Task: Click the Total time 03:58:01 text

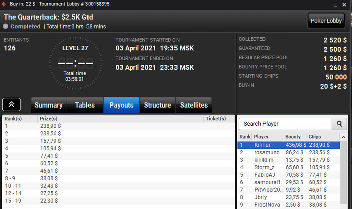Action: pos(75,76)
